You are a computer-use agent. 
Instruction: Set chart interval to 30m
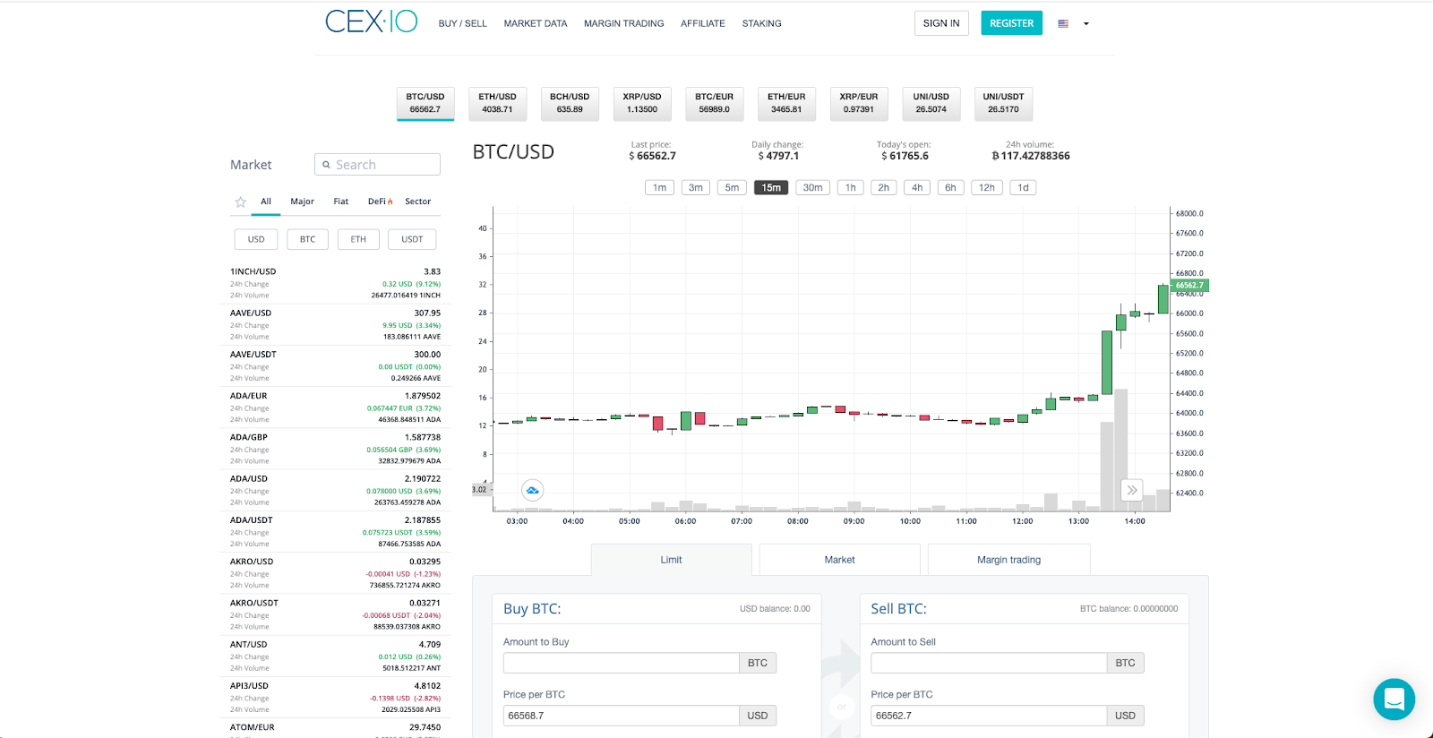pyautogui.click(x=812, y=188)
